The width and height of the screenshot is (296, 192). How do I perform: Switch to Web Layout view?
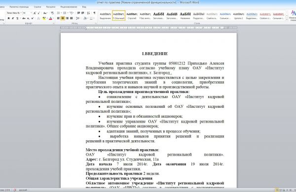(284, 190)
